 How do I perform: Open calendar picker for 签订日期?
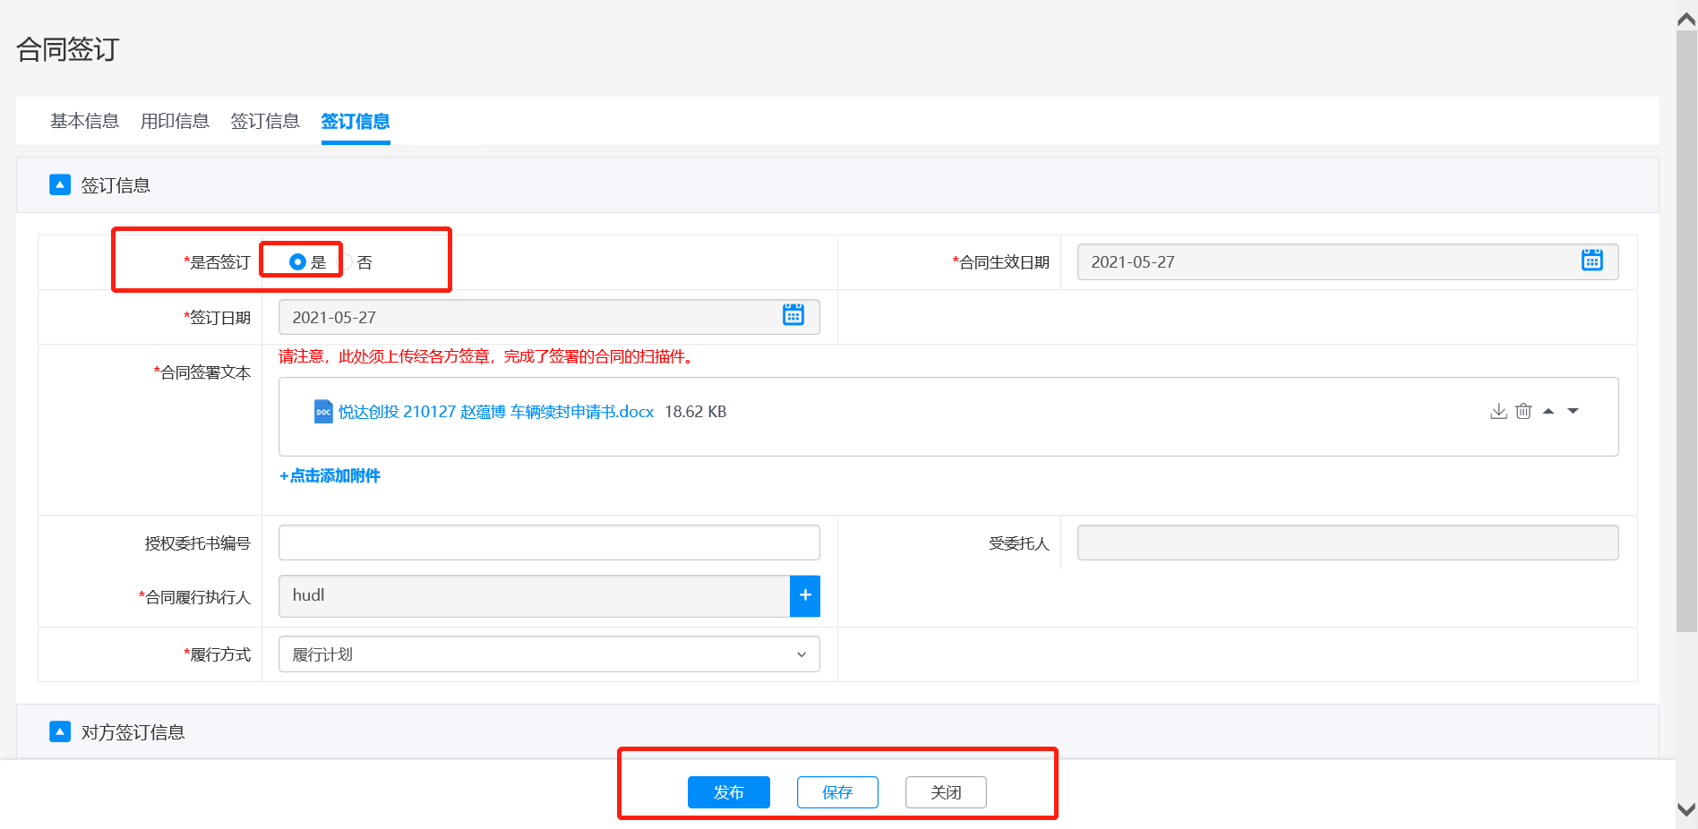pos(793,315)
